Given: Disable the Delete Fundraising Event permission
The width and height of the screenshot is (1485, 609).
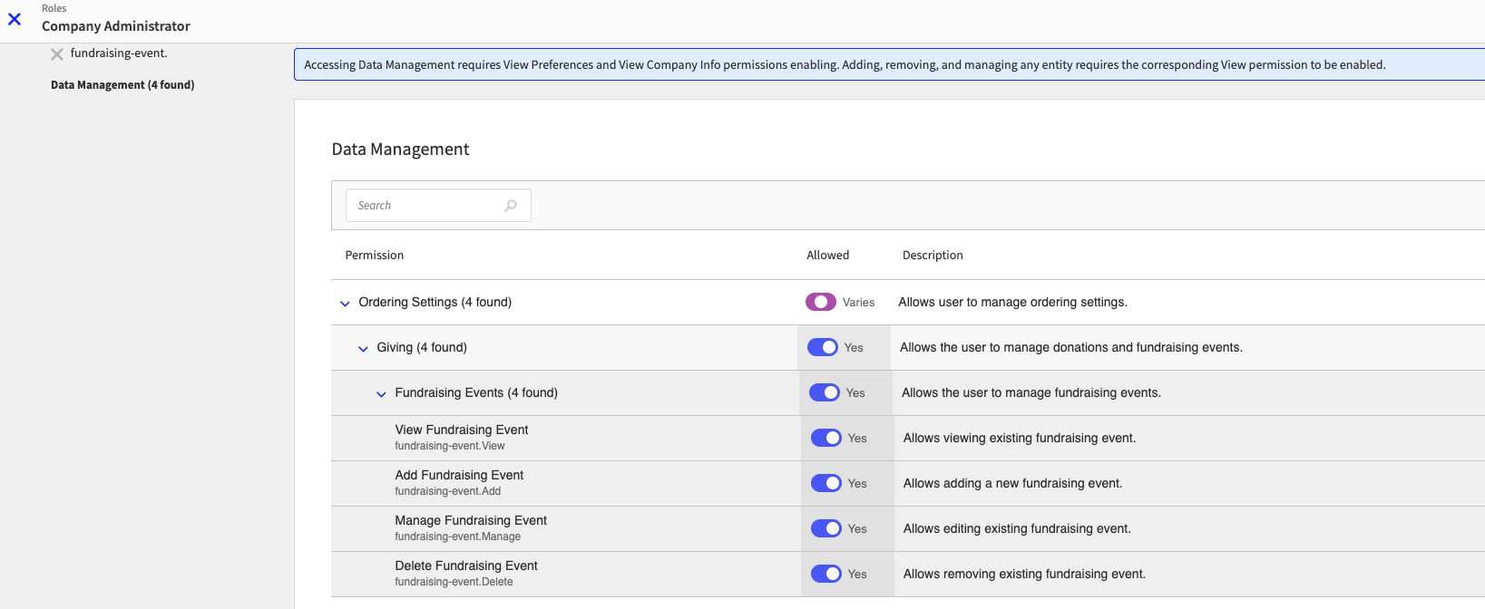Looking at the screenshot, I should click(x=826, y=574).
